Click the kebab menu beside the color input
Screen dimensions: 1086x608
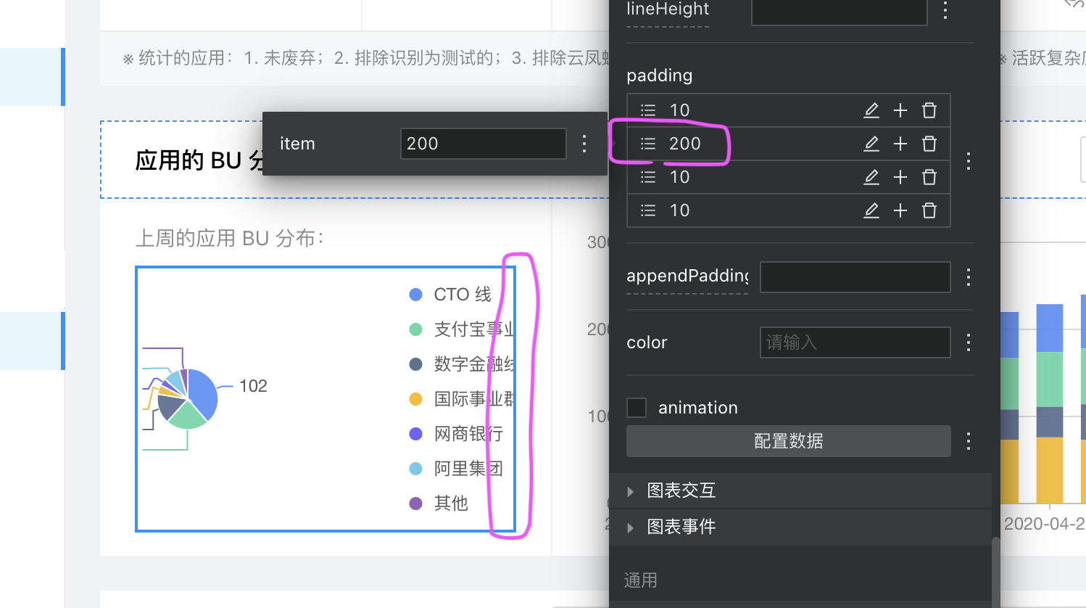coord(968,342)
